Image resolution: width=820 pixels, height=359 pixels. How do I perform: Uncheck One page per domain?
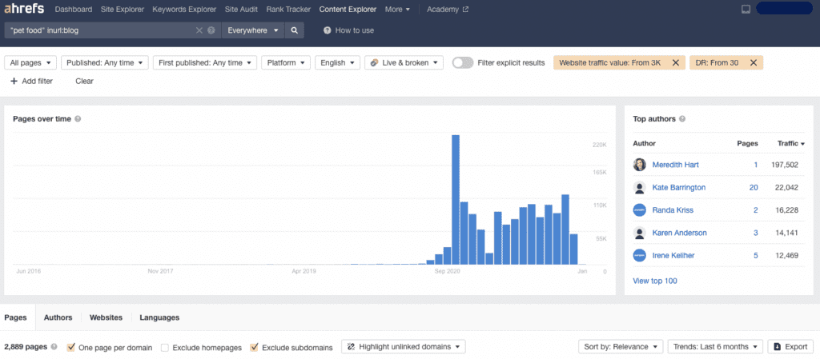coord(70,347)
